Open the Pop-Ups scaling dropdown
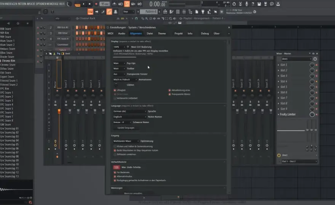 point(119,63)
